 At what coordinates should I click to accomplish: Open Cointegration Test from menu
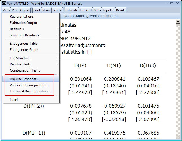pyautogui.click(x=25, y=70)
